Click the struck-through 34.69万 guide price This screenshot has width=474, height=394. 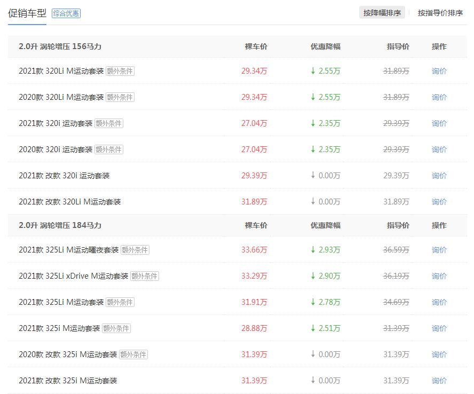(396, 302)
